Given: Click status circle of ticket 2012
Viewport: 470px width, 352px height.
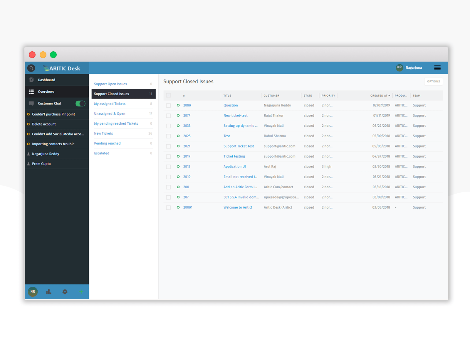Looking at the screenshot, I should point(178,167).
